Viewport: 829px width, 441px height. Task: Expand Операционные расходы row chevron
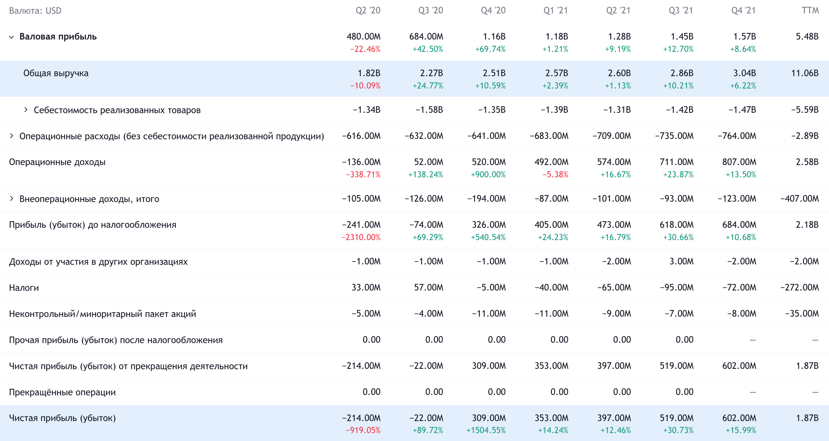pos(12,136)
